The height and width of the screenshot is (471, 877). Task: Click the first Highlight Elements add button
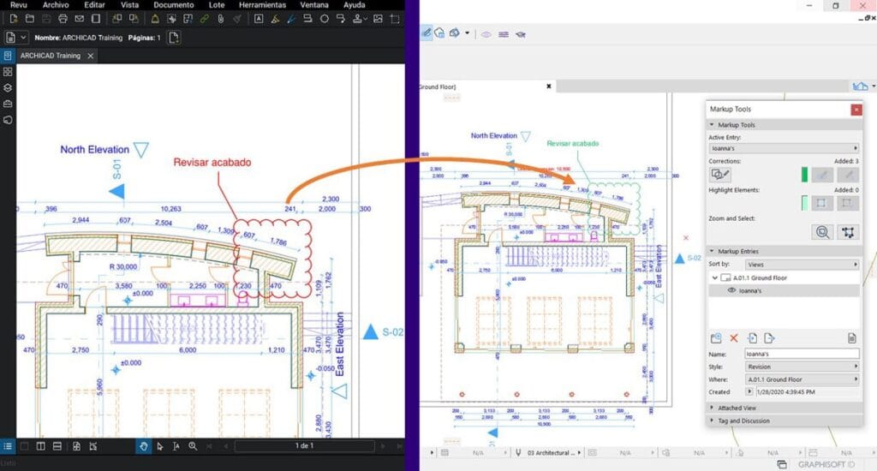click(x=821, y=202)
